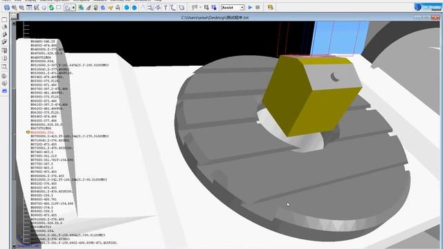Screen dimensions: 443x249
Task: Stop simulation with gray square button
Action: (x=257, y=8)
